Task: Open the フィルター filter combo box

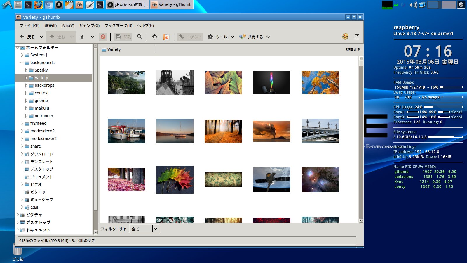Action: click(x=144, y=229)
